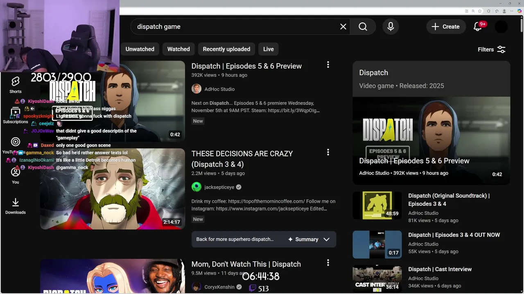Start voice search with the microphone icon
Viewport: 524px width, 294px height.
click(x=391, y=27)
